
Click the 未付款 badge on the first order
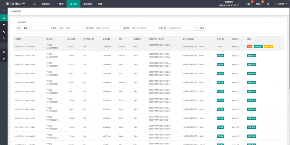[x=220, y=47]
